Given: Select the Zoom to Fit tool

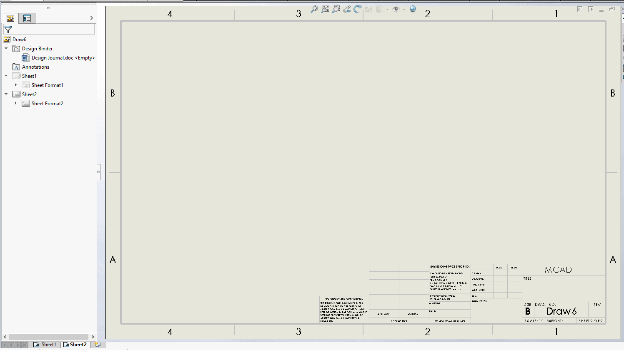Looking at the screenshot, I should (326, 9).
